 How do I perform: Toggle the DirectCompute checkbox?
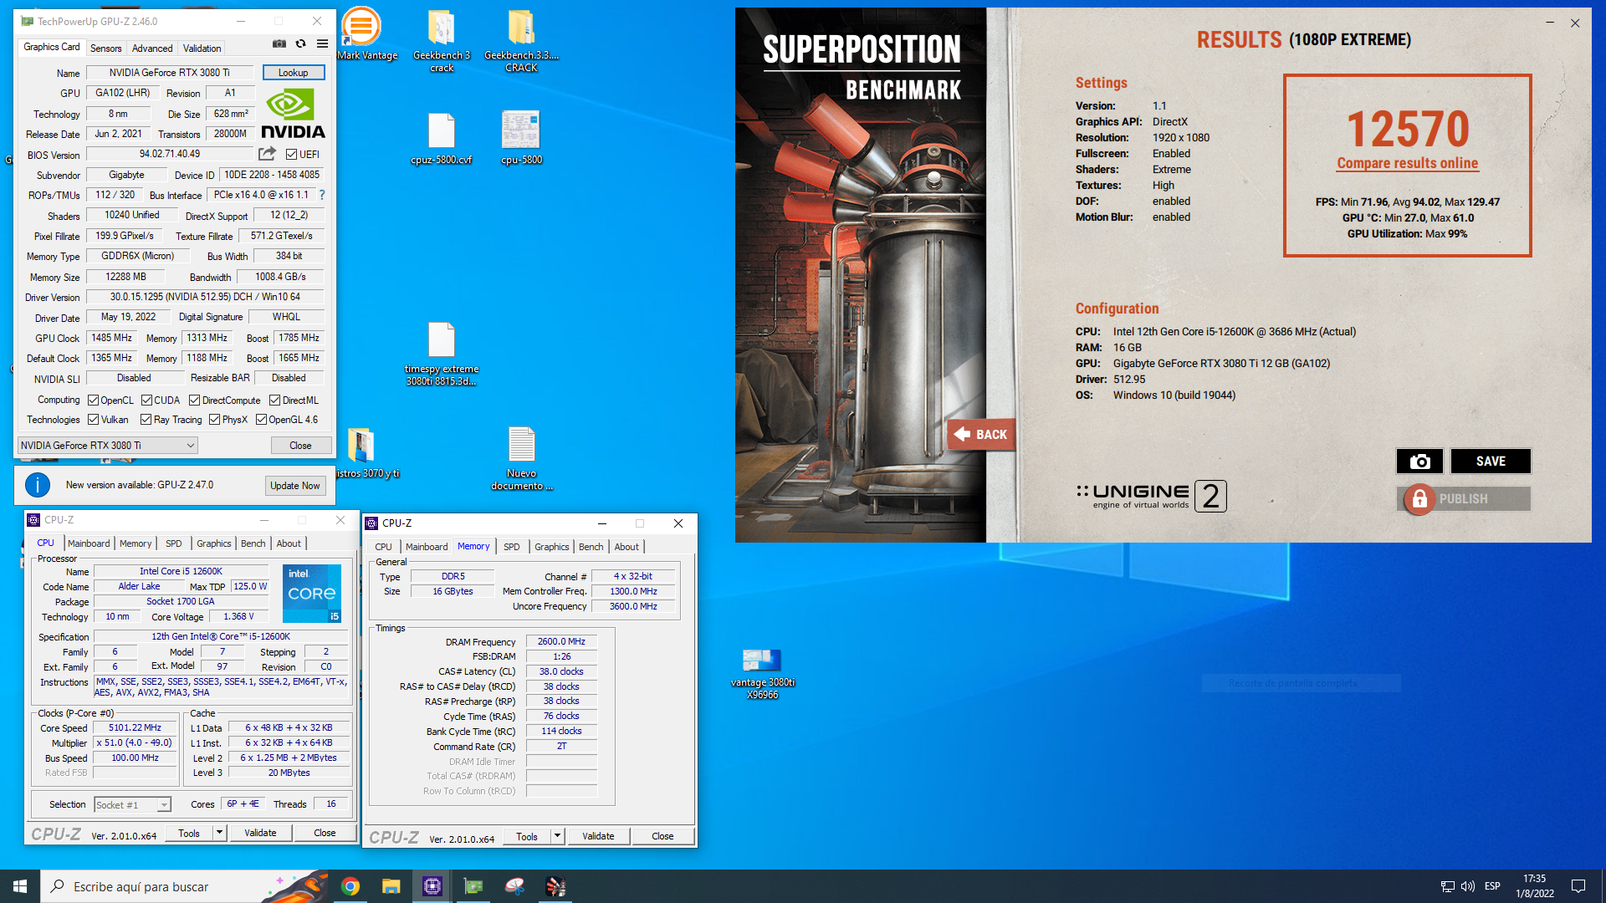pyautogui.click(x=195, y=400)
